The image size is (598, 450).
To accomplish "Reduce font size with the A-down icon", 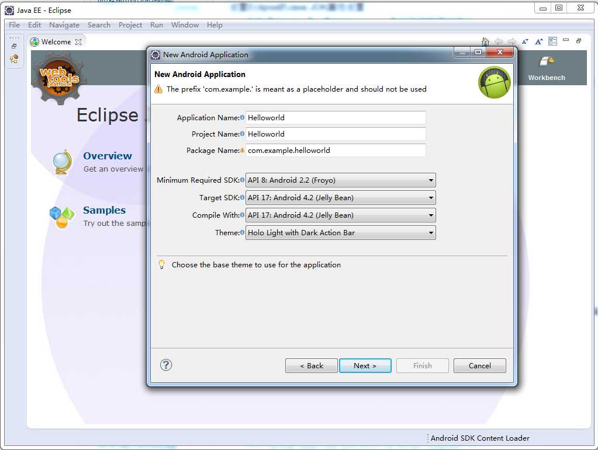I will pyautogui.click(x=525, y=41).
